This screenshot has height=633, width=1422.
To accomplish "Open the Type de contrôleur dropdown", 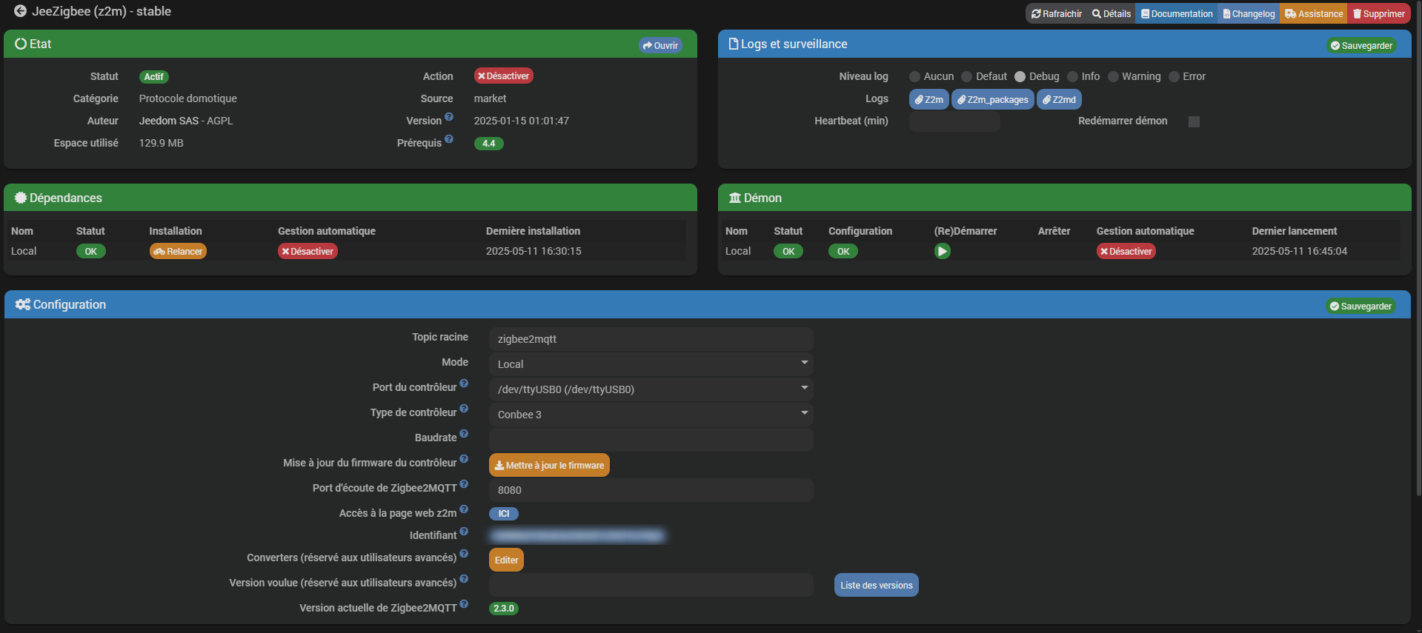I will pos(651,414).
